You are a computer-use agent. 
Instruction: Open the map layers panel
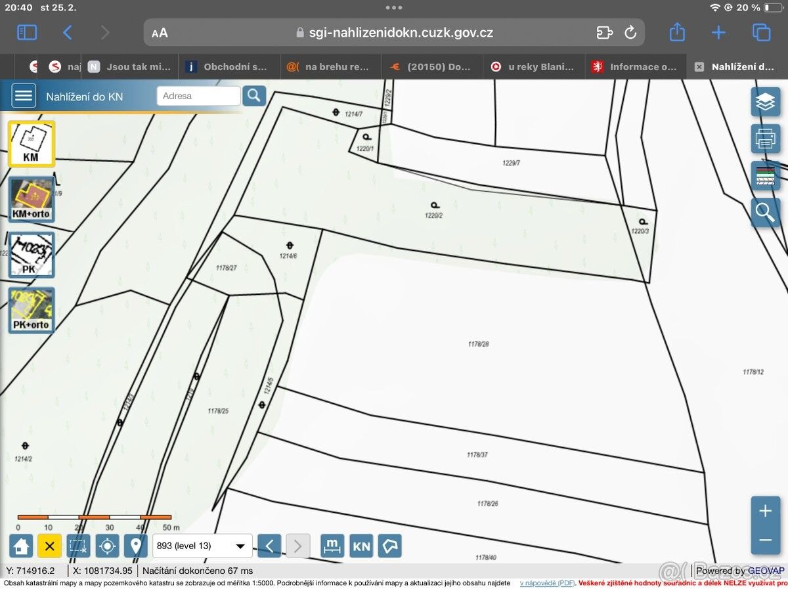[765, 102]
